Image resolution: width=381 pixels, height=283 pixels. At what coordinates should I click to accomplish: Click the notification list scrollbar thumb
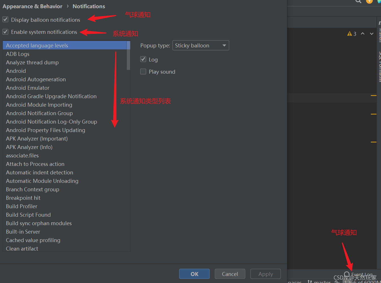129,55
